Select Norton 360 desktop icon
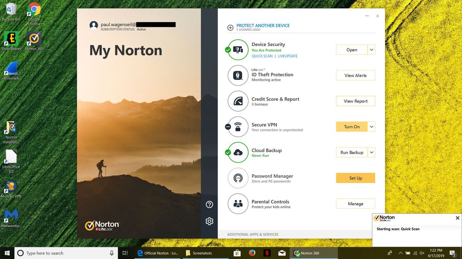The image size is (462, 259). [x=34, y=41]
